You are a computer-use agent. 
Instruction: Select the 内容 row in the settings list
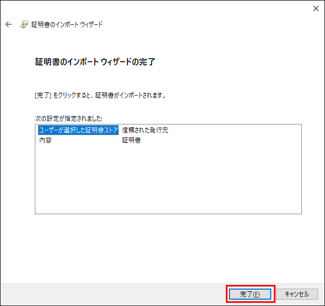pos(45,141)
